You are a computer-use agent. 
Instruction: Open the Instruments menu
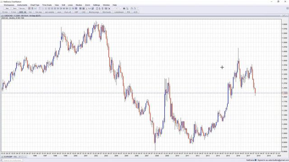tap(22, 5)
